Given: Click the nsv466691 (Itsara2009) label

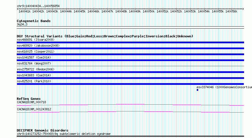Looking at the screenshot, I should coord(36,40).
